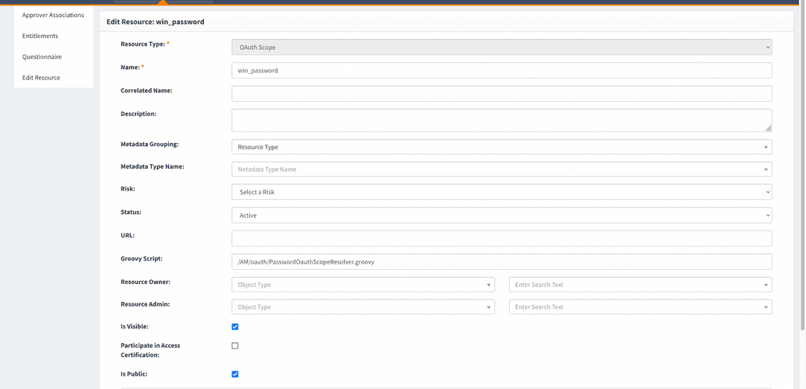Expand the Metadata Grouping dropdown

502,147
